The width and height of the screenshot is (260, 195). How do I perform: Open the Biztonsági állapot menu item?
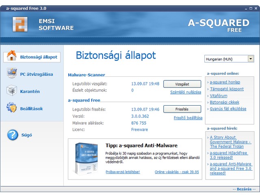point(32,57)
